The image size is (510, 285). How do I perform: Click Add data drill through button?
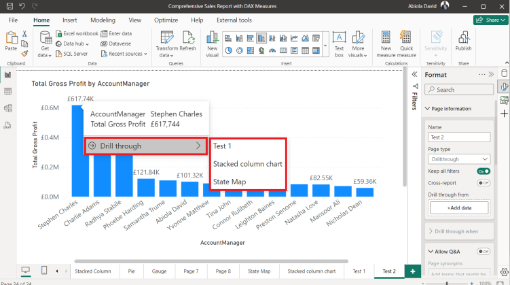(459, 208)
